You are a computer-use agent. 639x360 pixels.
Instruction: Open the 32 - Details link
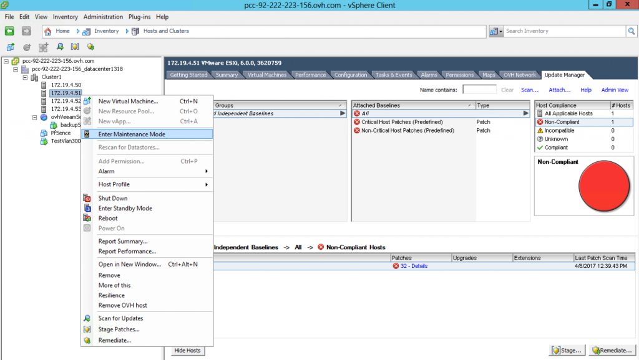pyautogui.click(x=414, y=266)
